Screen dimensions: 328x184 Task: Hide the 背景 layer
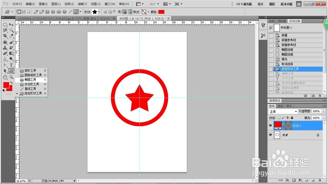(x=270, y=135)
